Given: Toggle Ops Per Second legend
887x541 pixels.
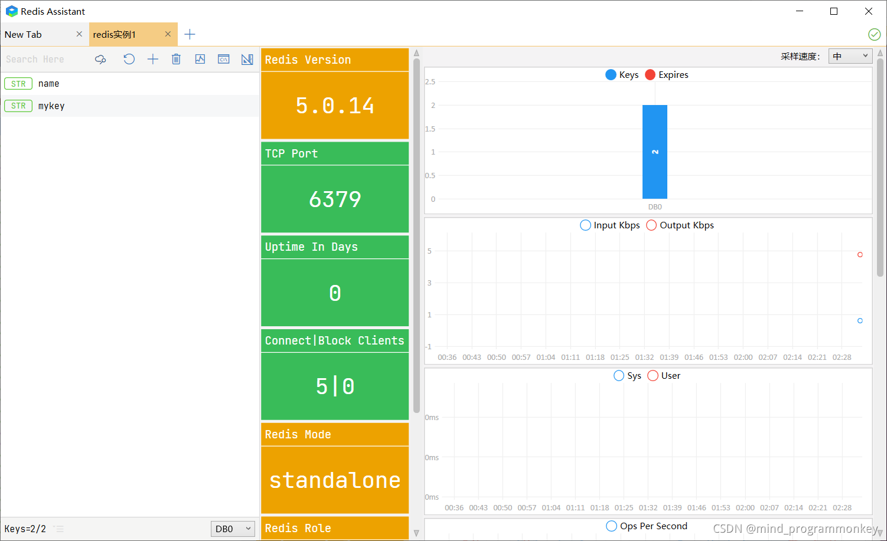Looking at the screenshot, I should click(647, 526).
